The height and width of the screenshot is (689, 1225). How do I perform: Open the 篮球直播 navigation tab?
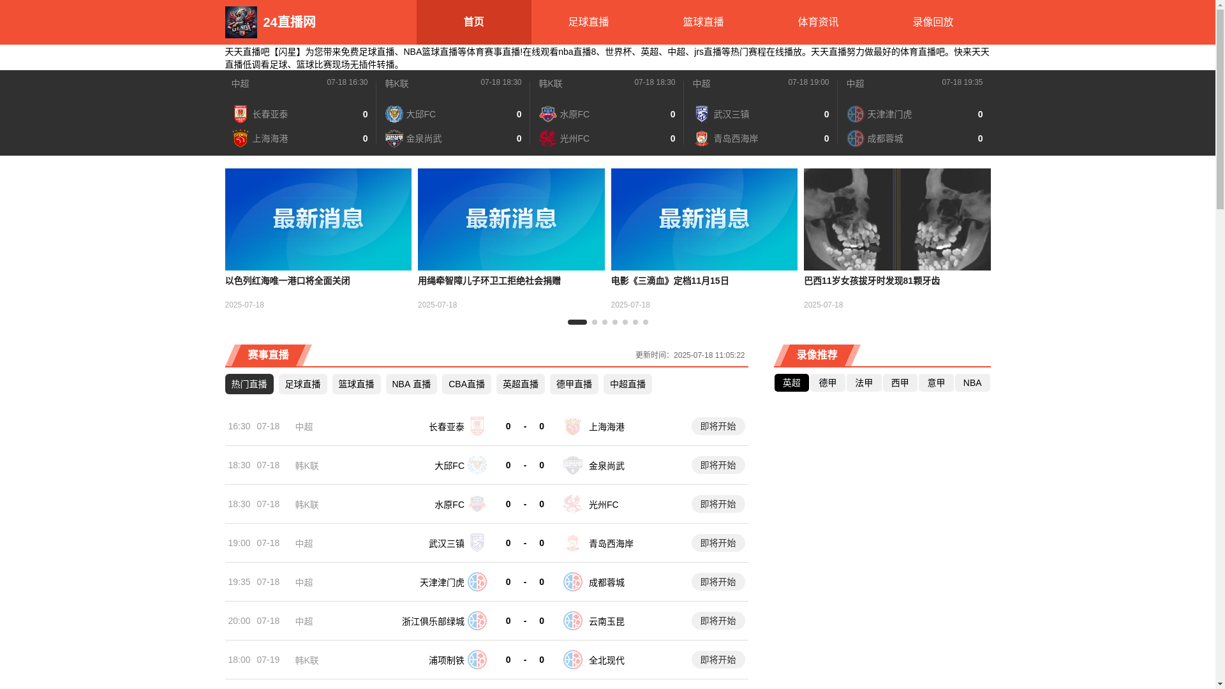click(703, 22)
